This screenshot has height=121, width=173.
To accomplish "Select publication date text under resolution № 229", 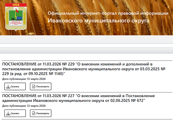I will 24,79.
